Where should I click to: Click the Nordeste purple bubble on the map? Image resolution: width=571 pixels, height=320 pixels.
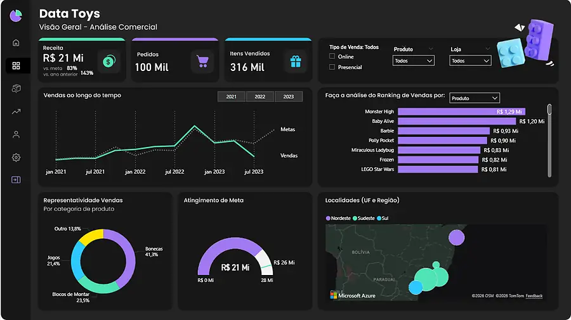pos(456,238)
